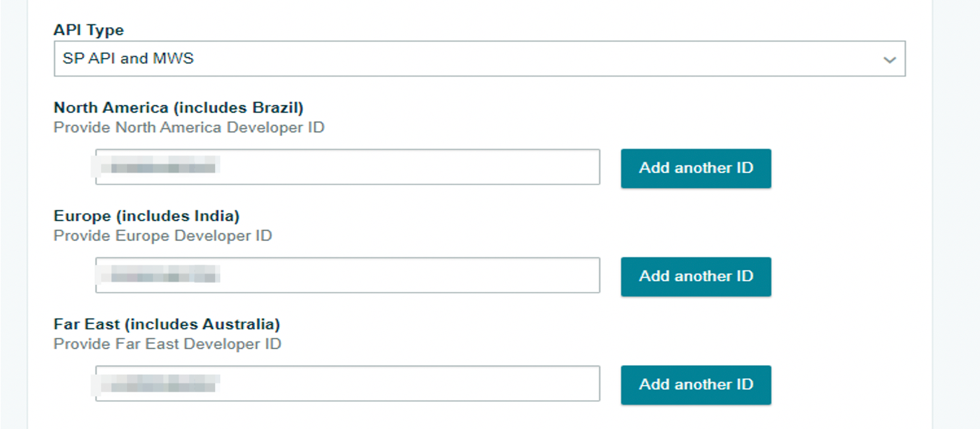Click the blurred ID in North America field

pyautogui.click(x=156, y=166)
